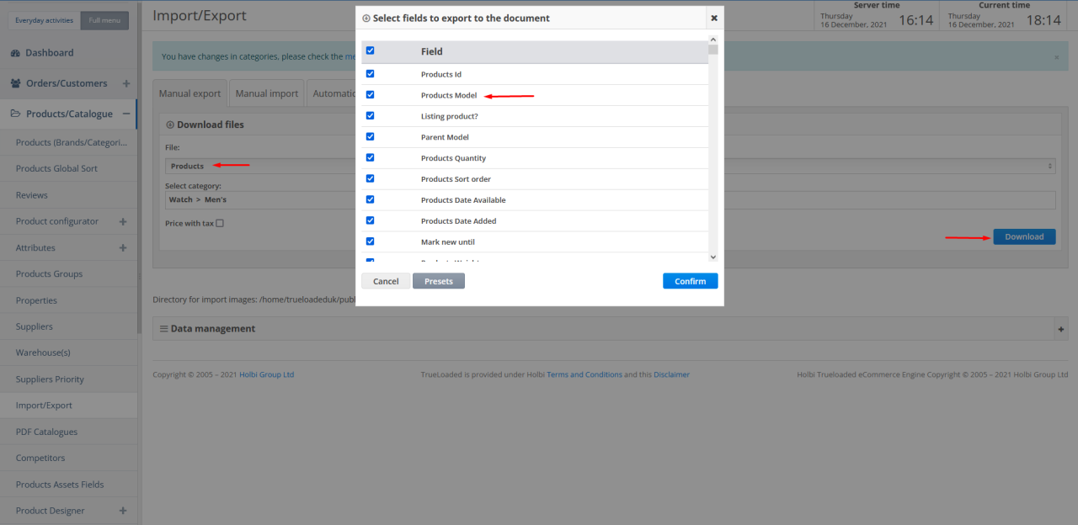Expand the Data management section
1078x525 pixels.
click(1059, 328)
